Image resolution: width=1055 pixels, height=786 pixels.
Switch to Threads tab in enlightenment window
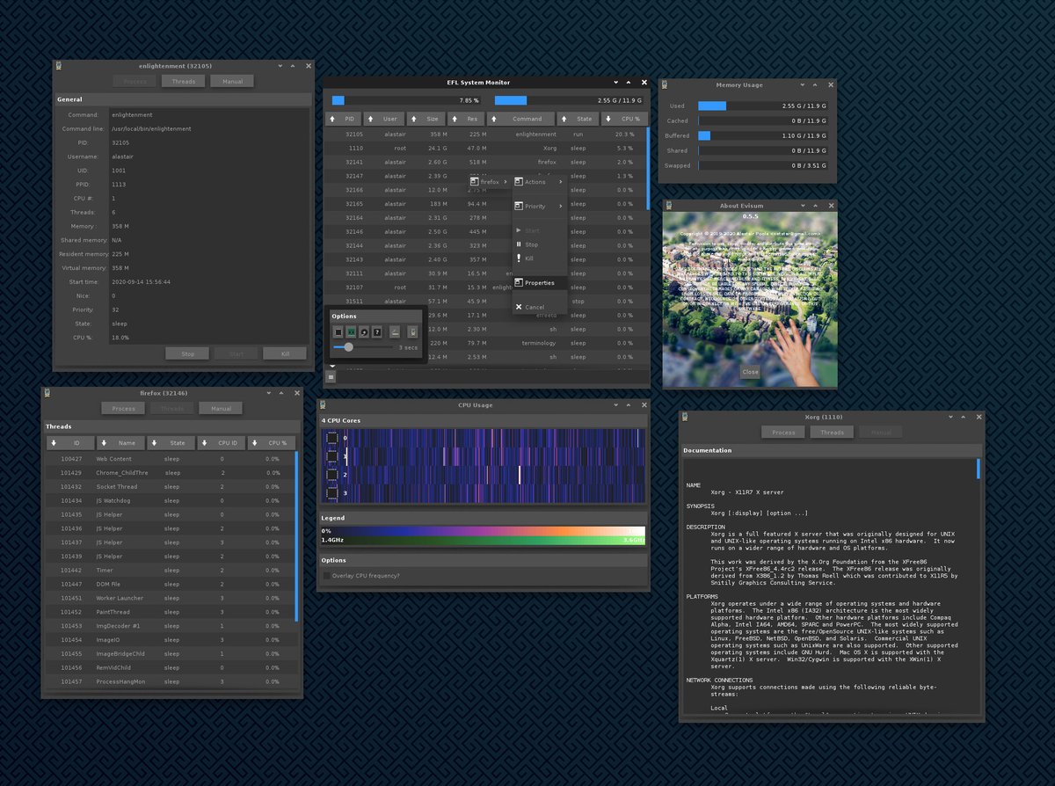(183, 81)
